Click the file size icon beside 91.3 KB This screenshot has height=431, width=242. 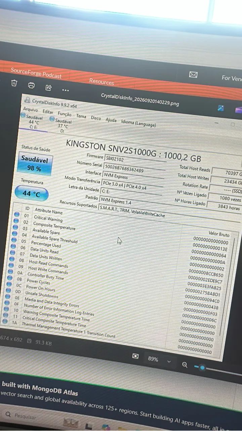click(x=29, y=341)
